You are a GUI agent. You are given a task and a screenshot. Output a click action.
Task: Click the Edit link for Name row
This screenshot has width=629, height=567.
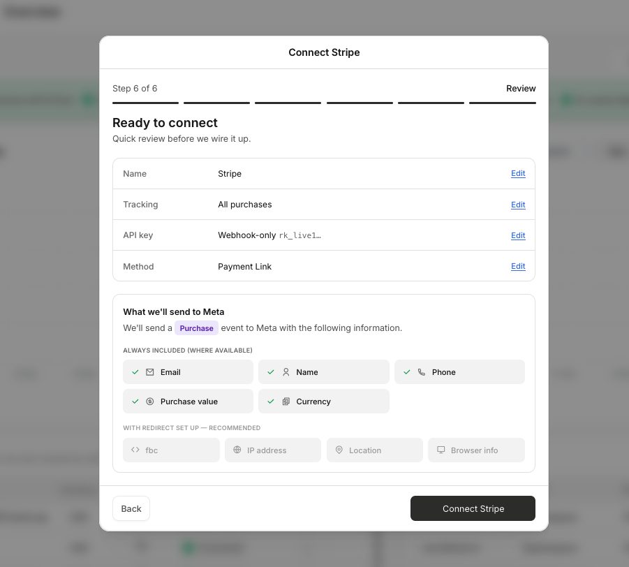coord(518,173)
